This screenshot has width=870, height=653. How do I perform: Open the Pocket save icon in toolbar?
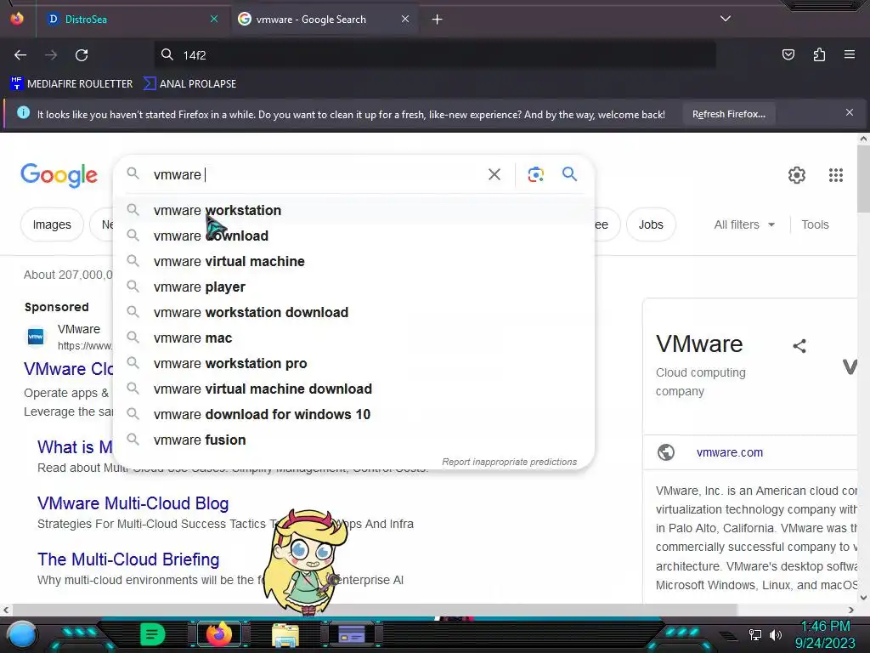pyautogui.click(x=788, y=54)
